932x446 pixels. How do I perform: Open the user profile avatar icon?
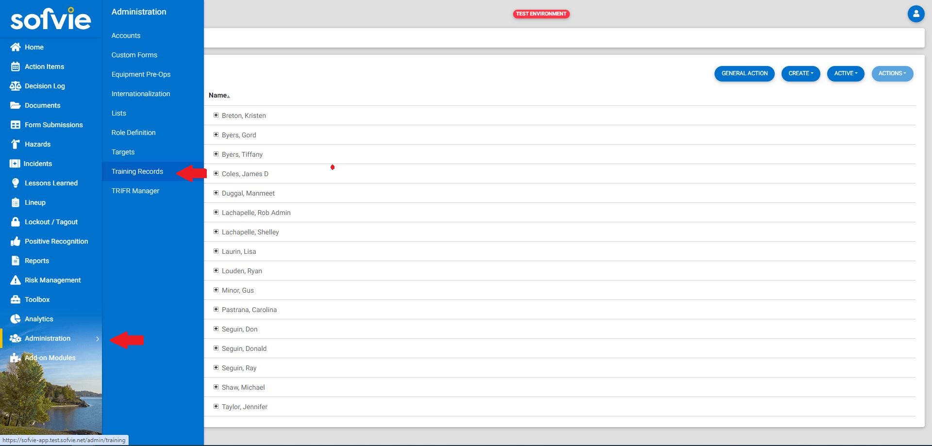[915, 14]
